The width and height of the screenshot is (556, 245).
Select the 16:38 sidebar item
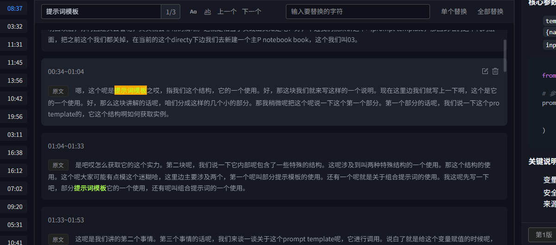pos(15,153)
